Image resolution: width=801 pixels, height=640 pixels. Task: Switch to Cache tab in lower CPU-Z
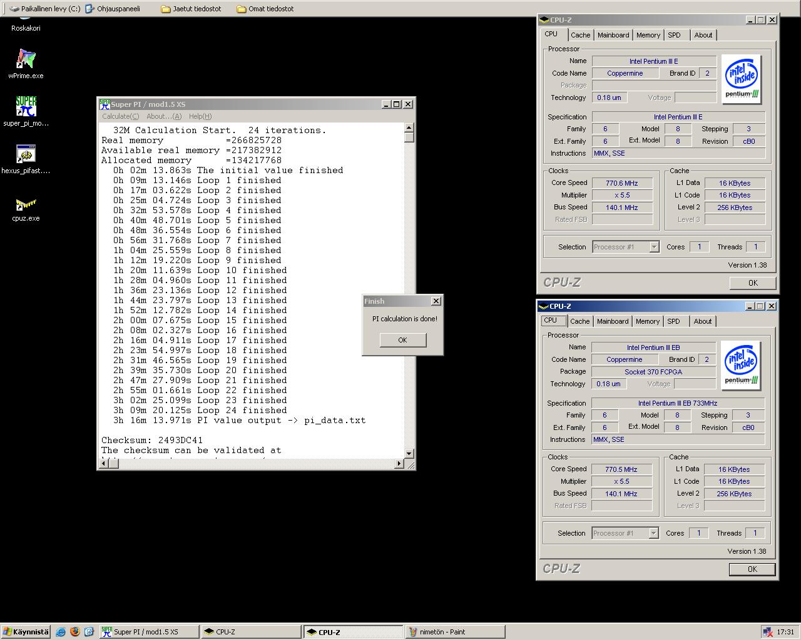click(x=579, y=321)
